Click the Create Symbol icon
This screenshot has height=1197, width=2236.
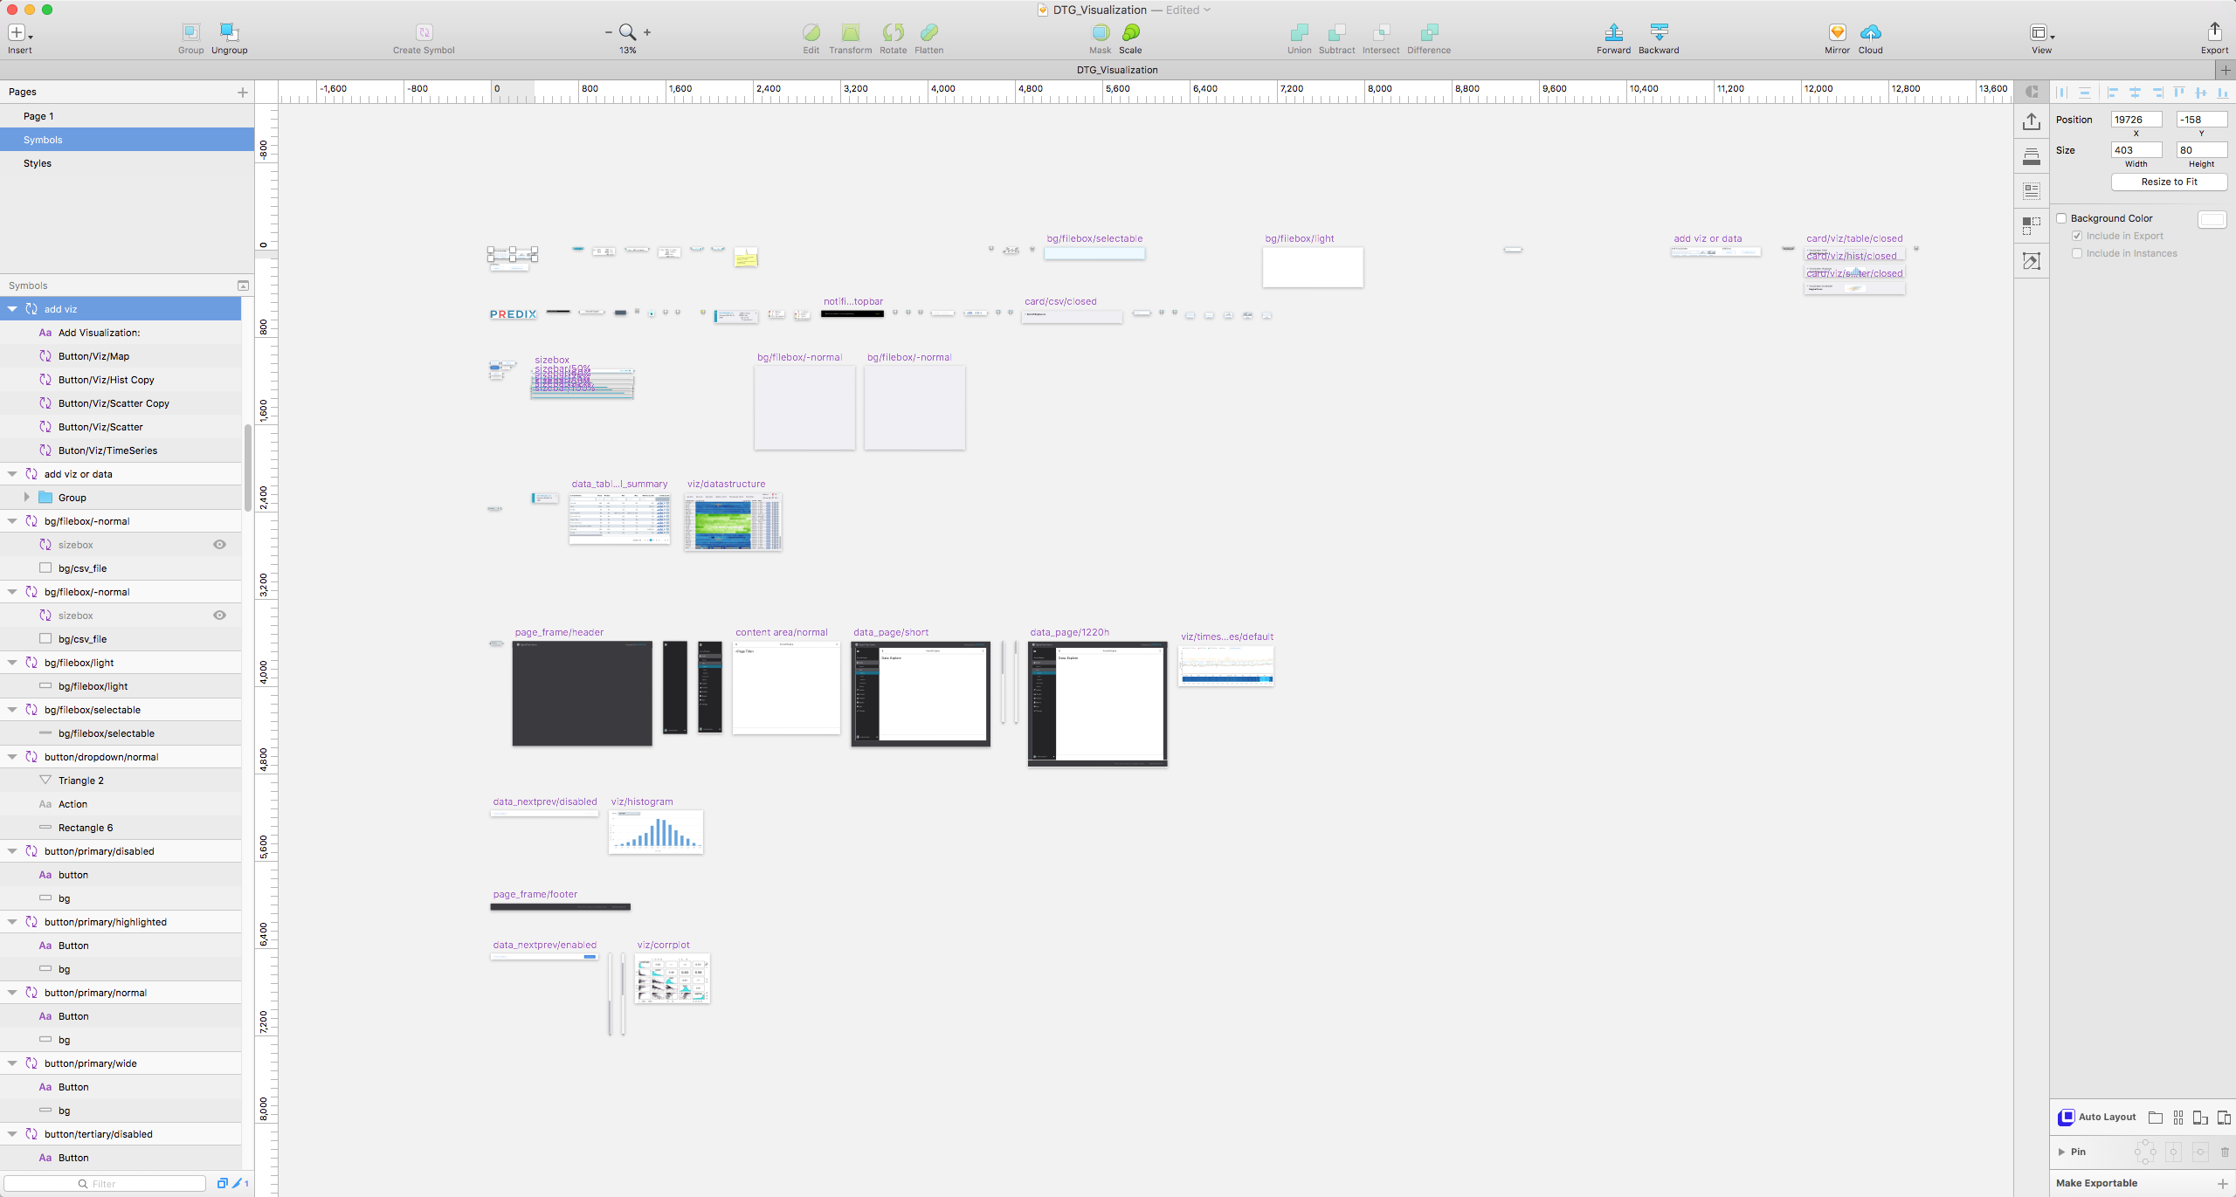pos(424,32)
